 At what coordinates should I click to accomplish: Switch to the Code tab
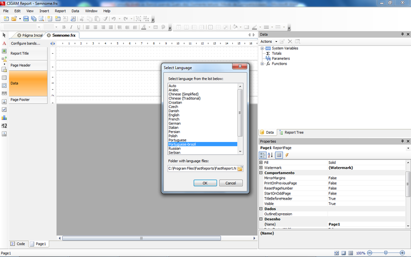(x=18, y=244)
